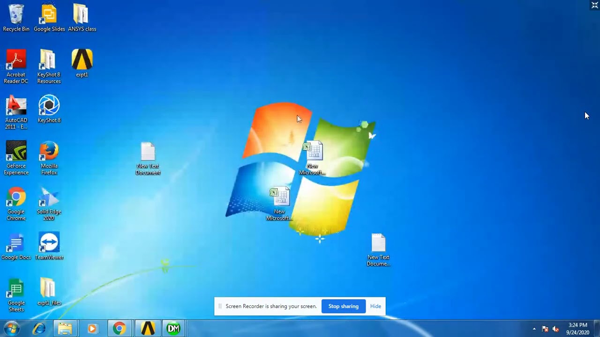Screen dimensions: 600x337
Task: Open the Recycle Bin desktop icon
Action: point(16,18)
